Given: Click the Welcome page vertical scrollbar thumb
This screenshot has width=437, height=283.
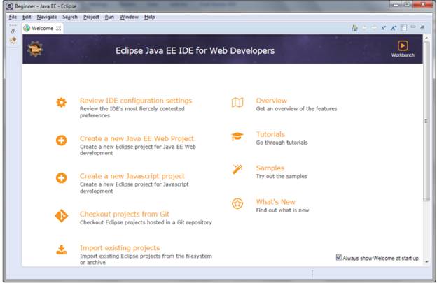Looking at the screenshot, I should (x=426, y=121).
